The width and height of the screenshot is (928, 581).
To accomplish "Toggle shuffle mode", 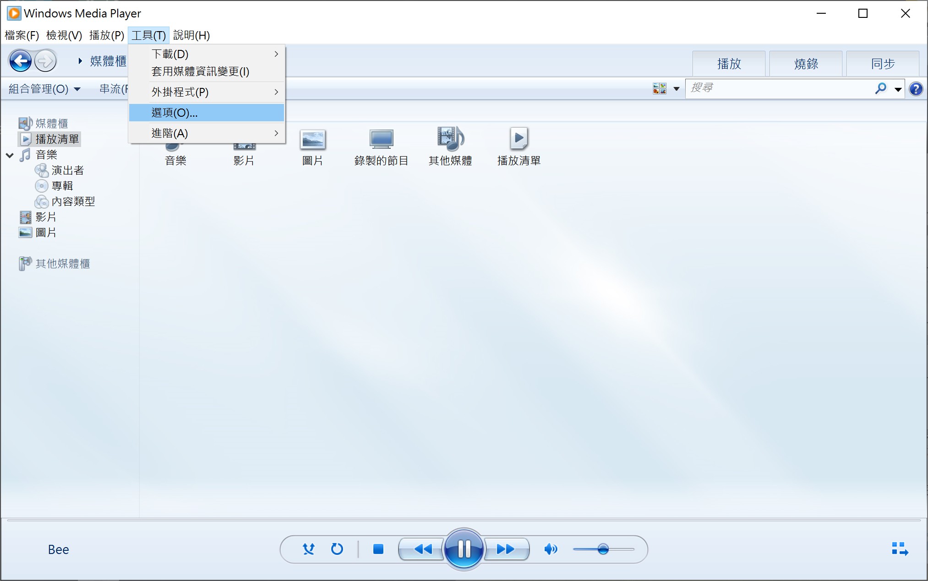I will (309, 549).
